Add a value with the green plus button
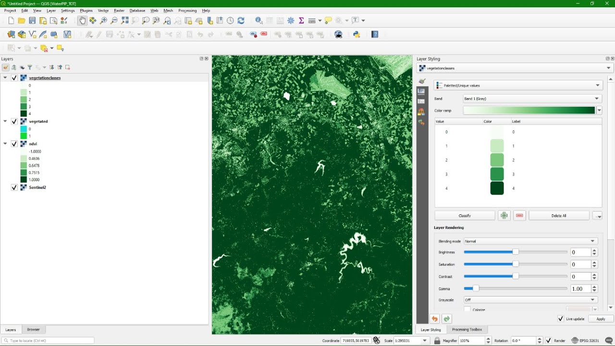 click(x=504, y=216)
